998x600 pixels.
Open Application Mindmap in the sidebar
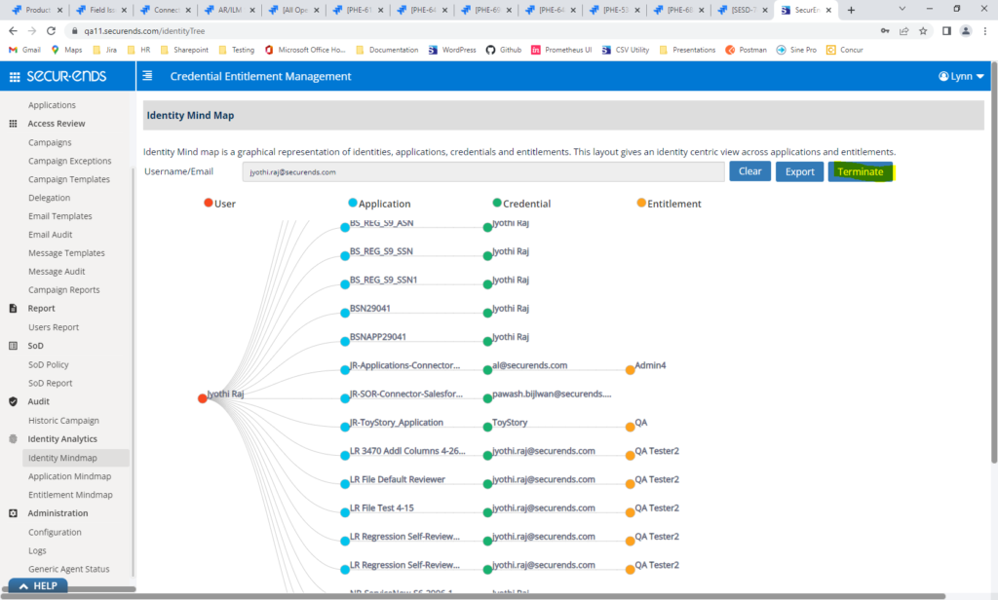pyautogui.click(x=69, y=476)
